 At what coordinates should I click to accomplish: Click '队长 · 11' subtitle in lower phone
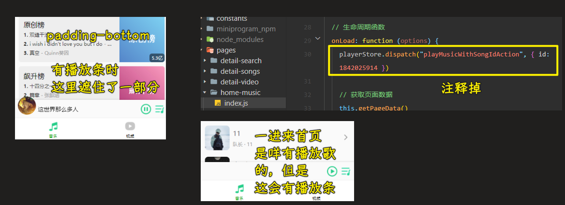[242, 144]
